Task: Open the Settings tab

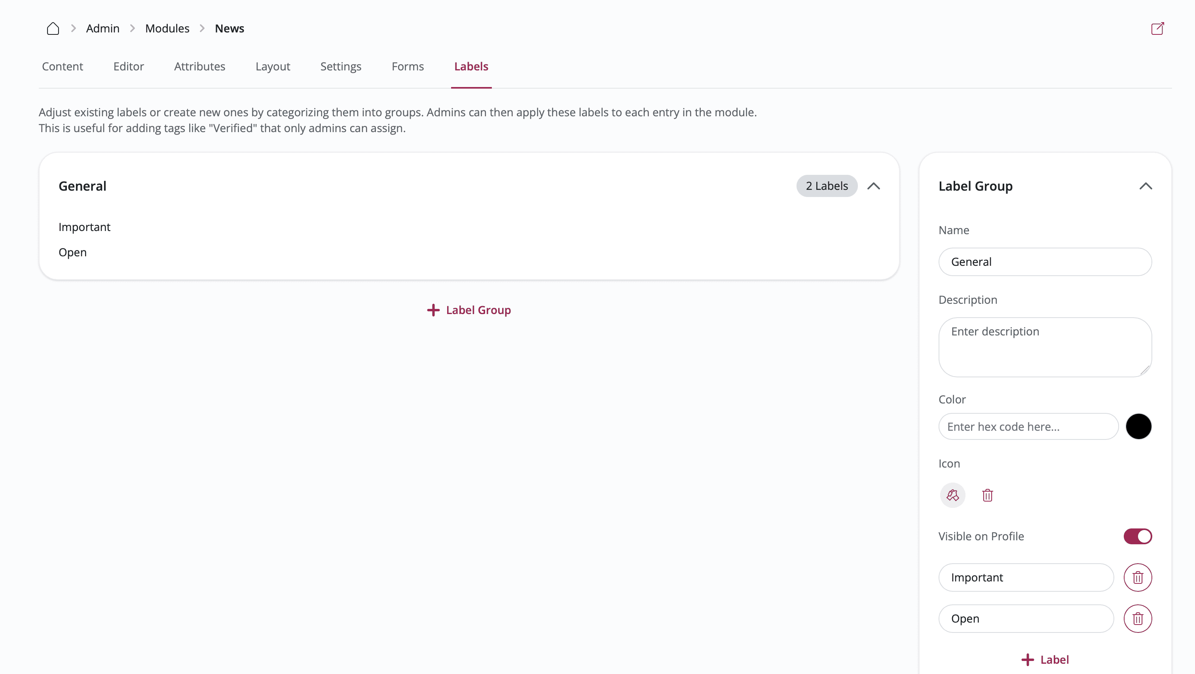Action: 341,66
